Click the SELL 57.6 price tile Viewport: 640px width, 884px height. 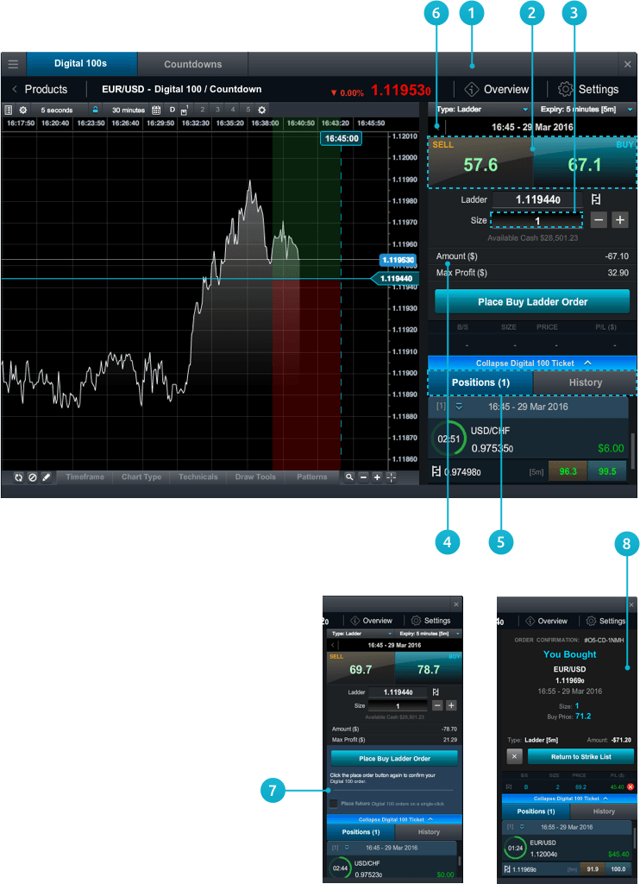pos(480,162)
